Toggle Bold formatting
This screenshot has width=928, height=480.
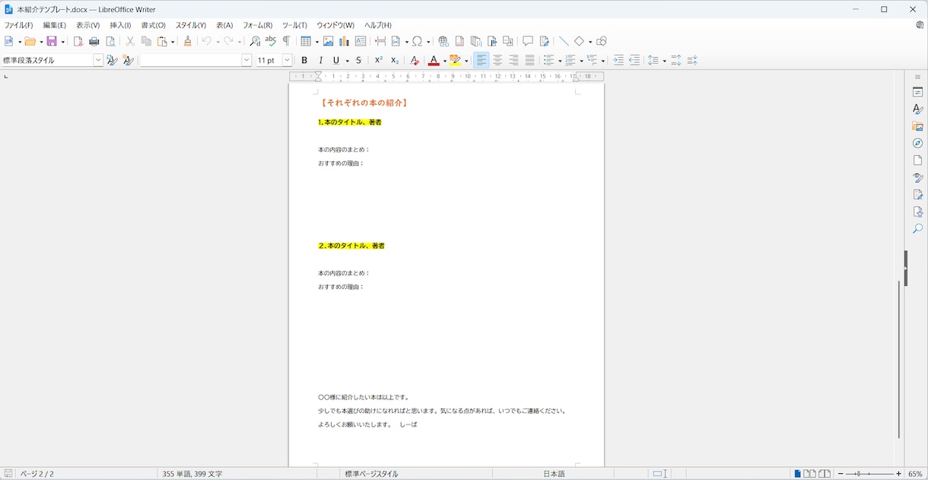click(x=304, y=61)
